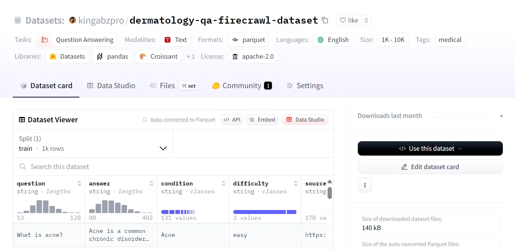Viewport: 515px width, 250px height.
Task: Click the source column header
Action: [x=315, y=183]
